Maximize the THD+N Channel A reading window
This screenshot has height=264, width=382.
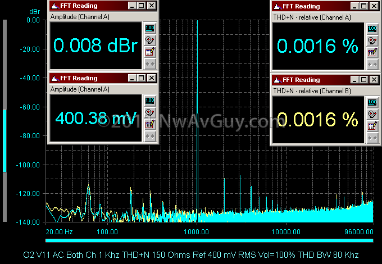click(364, 6)
